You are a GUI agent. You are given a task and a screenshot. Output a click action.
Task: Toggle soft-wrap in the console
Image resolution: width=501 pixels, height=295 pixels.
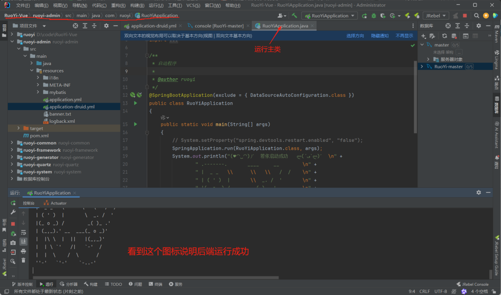23,232
